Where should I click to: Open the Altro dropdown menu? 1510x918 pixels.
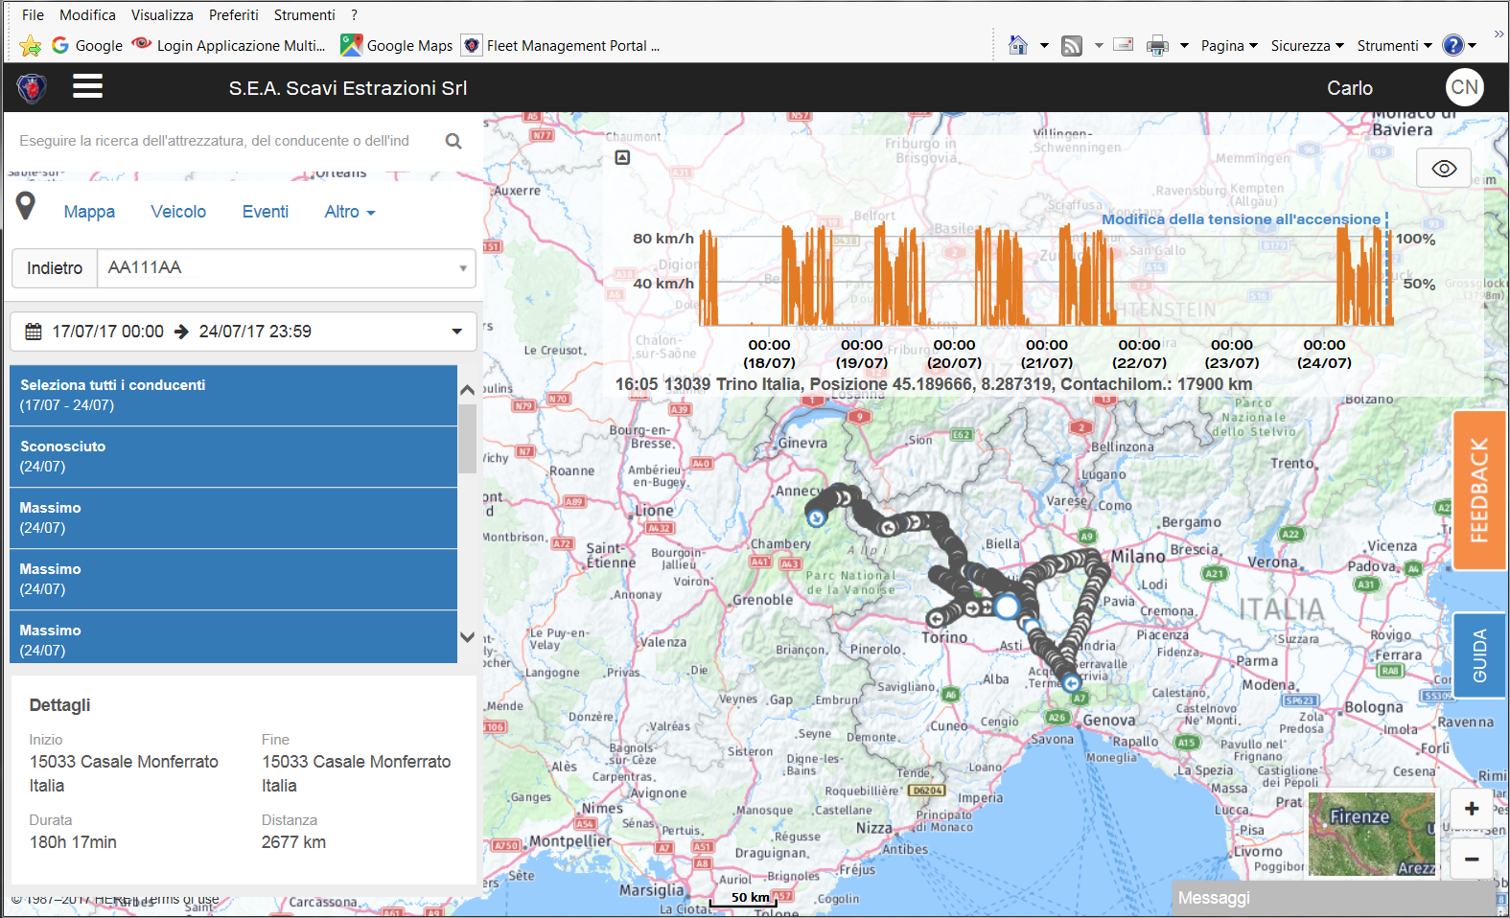click(350, 212)
